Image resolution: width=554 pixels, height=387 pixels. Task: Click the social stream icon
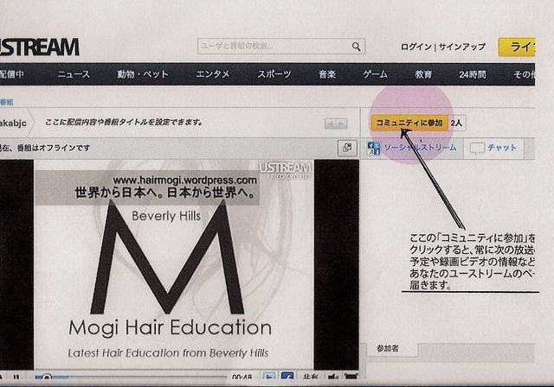point(375,149)
